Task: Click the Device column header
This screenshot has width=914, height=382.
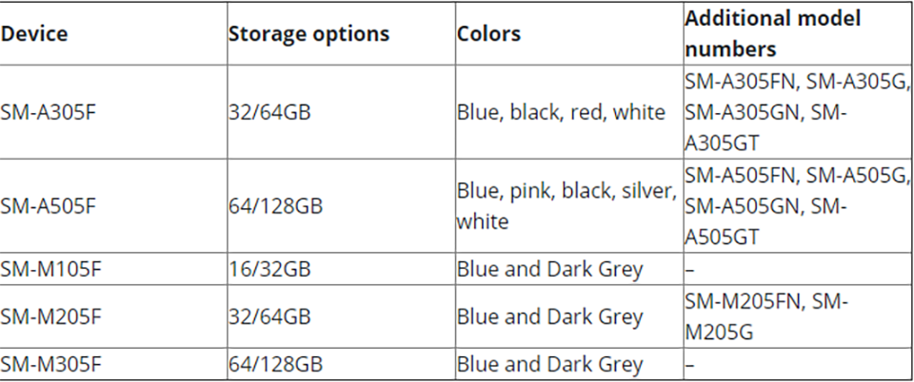Action: click(x=113, y=33)
